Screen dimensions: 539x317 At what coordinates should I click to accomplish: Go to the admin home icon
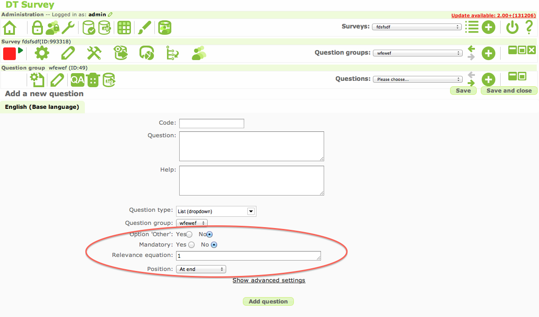click(x=9, y=28)
